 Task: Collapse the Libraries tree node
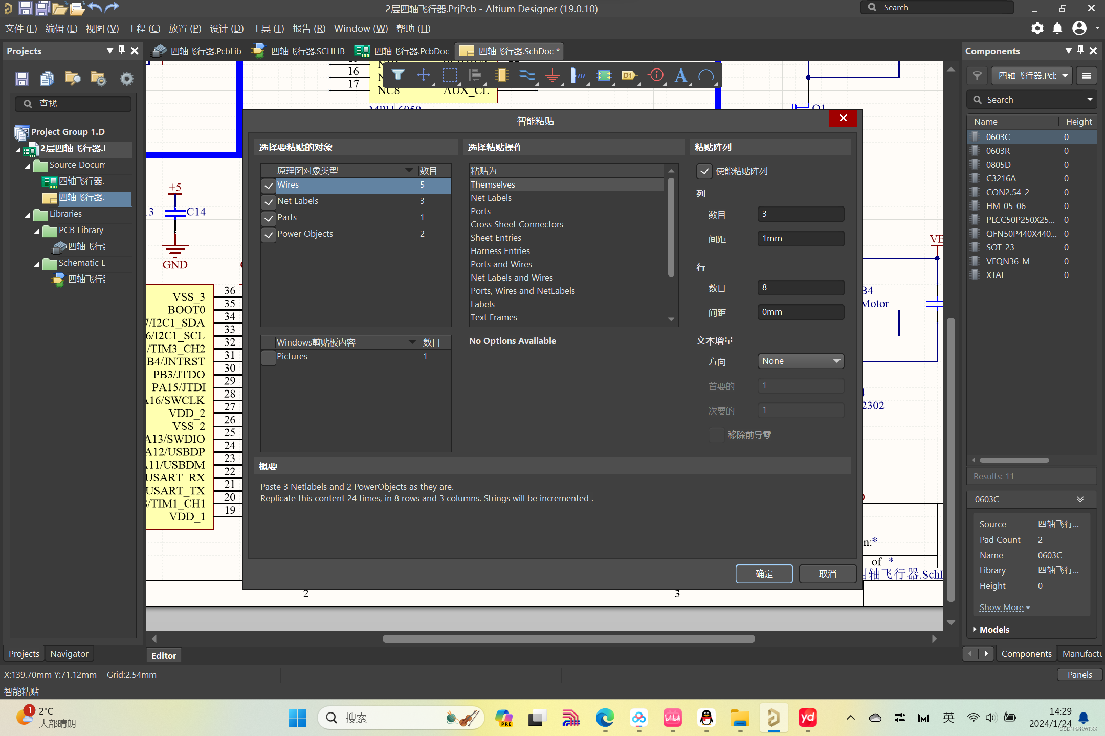tap(28, 214)
